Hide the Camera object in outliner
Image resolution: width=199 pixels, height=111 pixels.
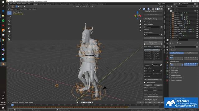click(197, 15)
